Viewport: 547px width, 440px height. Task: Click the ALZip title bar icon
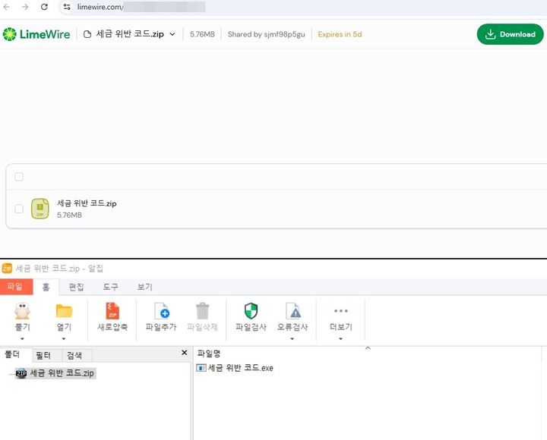coord(7,269)
